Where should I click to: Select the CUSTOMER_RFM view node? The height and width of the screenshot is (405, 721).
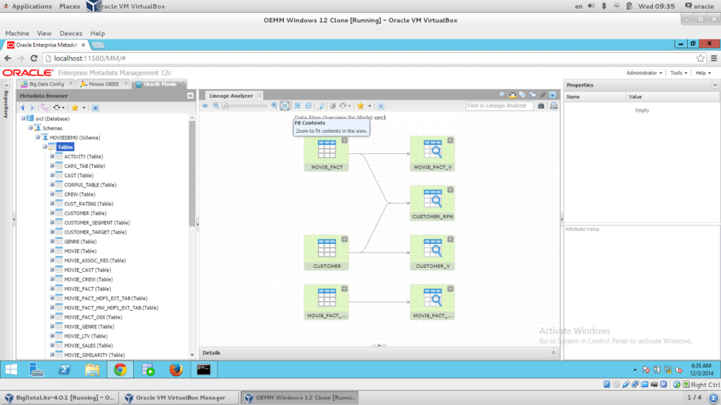(432, 203)
